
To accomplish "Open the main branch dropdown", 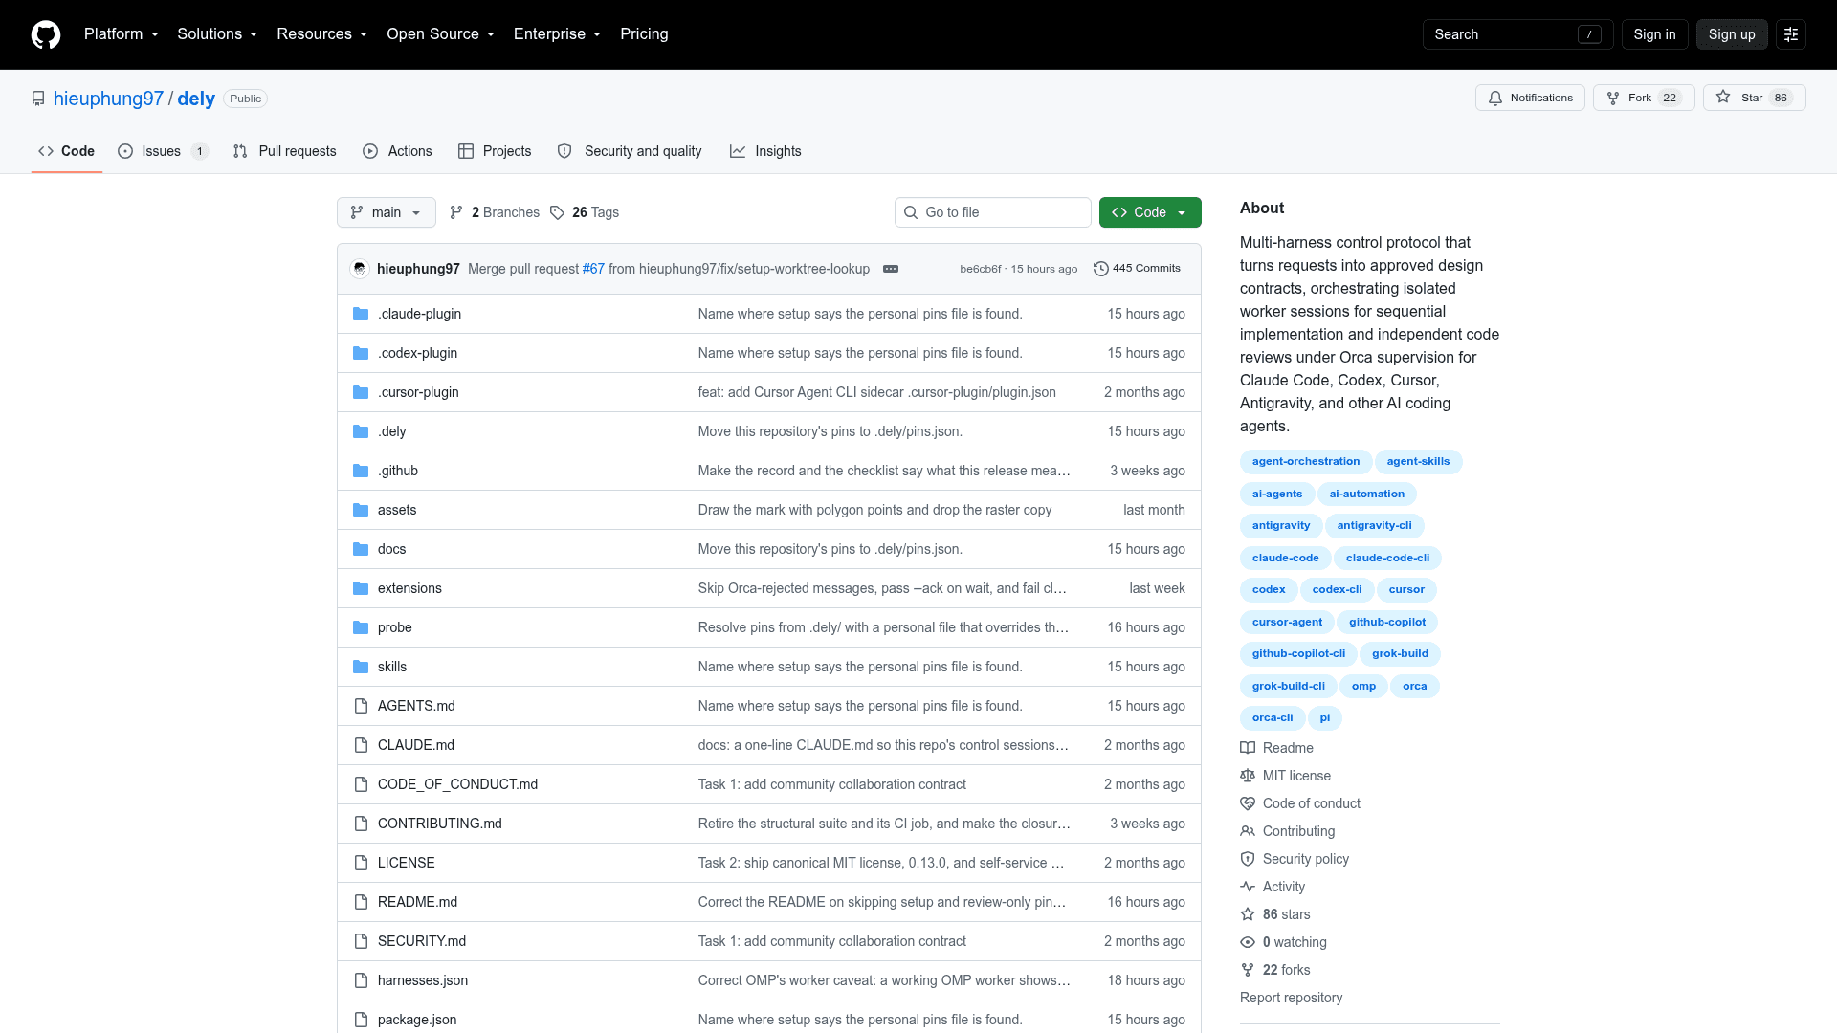I will pyautogui.click(x=386, y=212).
